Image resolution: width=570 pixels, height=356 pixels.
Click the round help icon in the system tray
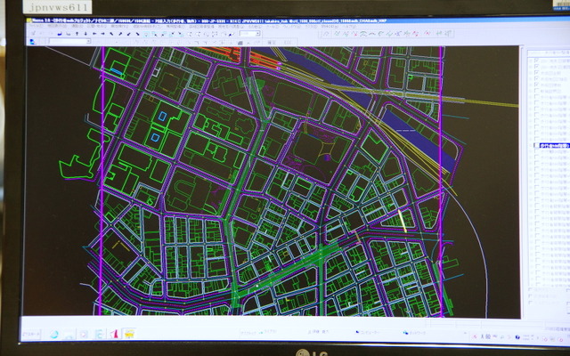pos(517,337)
